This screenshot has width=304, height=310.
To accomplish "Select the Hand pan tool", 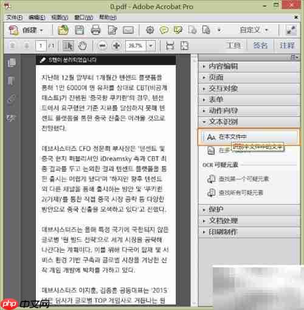I will click(83, 46).
